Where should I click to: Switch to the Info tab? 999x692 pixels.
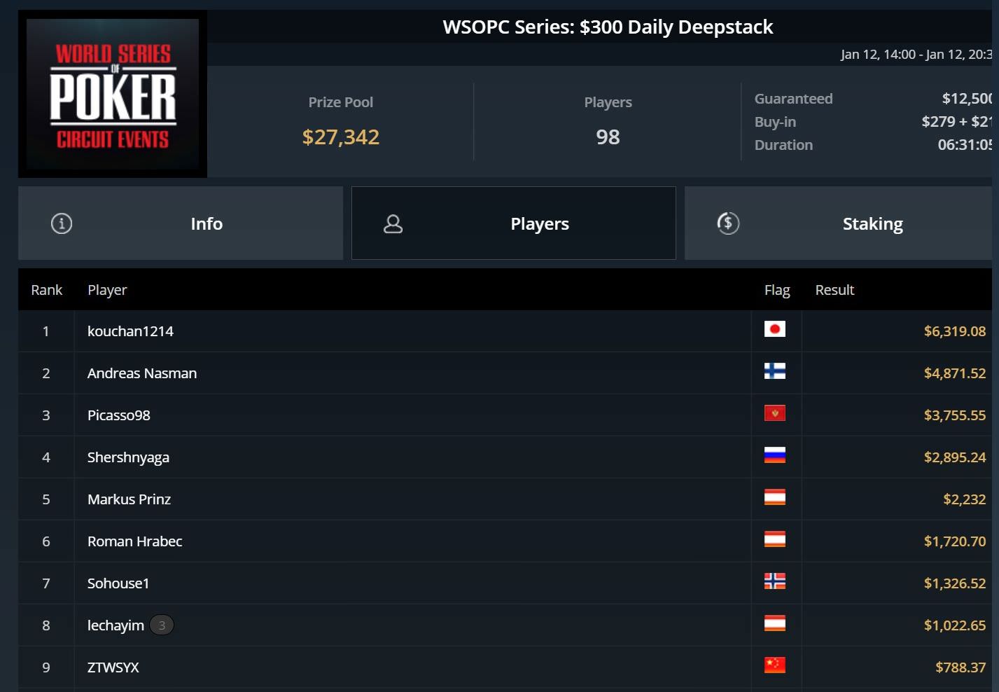point(181,223)
